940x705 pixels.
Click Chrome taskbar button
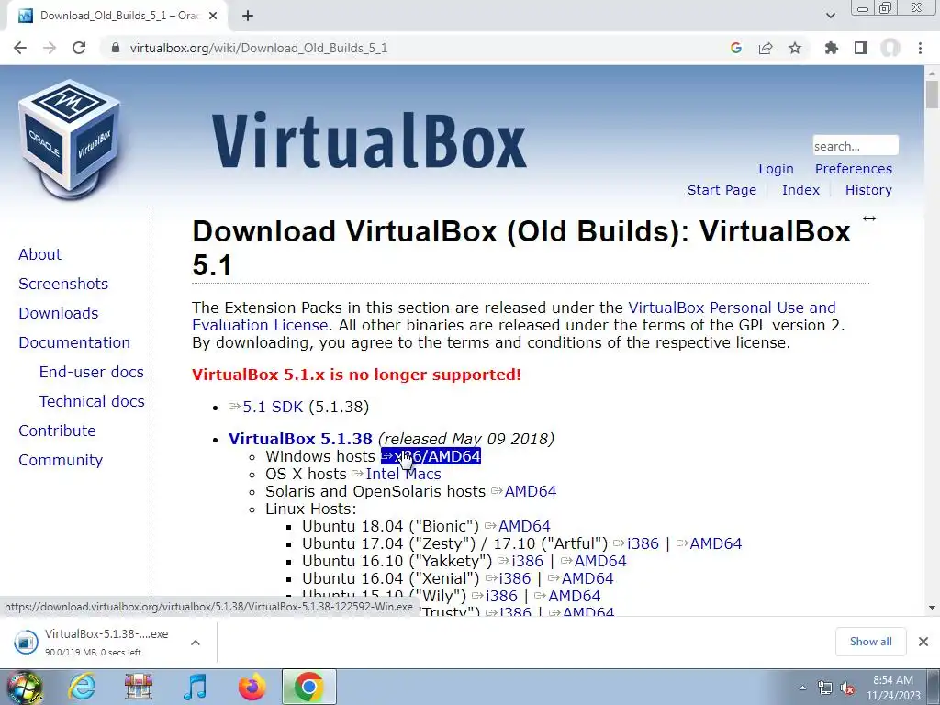(x=308, y=687)
